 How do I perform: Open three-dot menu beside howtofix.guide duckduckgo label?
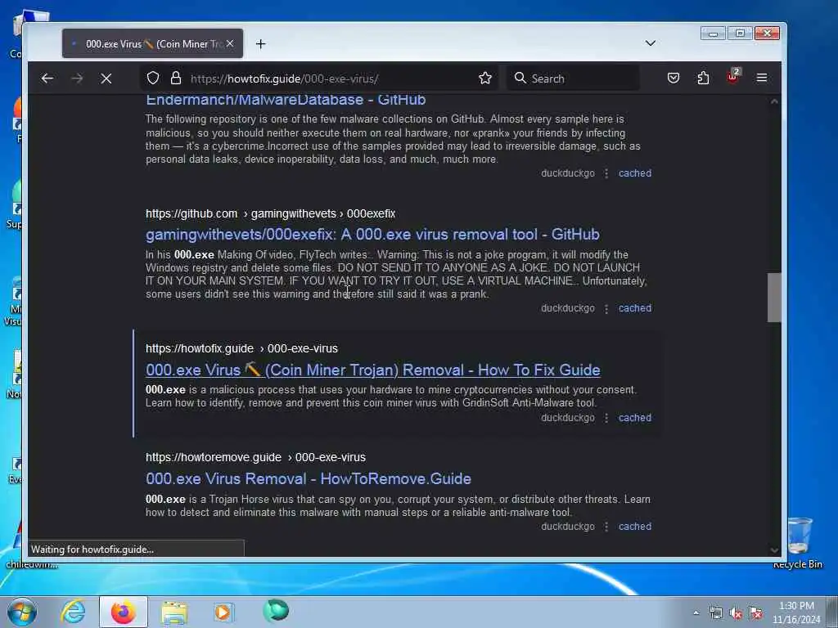[x=606, y=418]
